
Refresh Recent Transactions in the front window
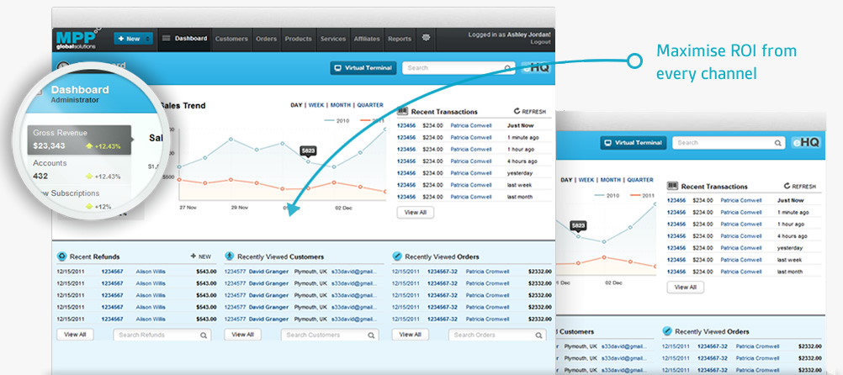[530, 111]
